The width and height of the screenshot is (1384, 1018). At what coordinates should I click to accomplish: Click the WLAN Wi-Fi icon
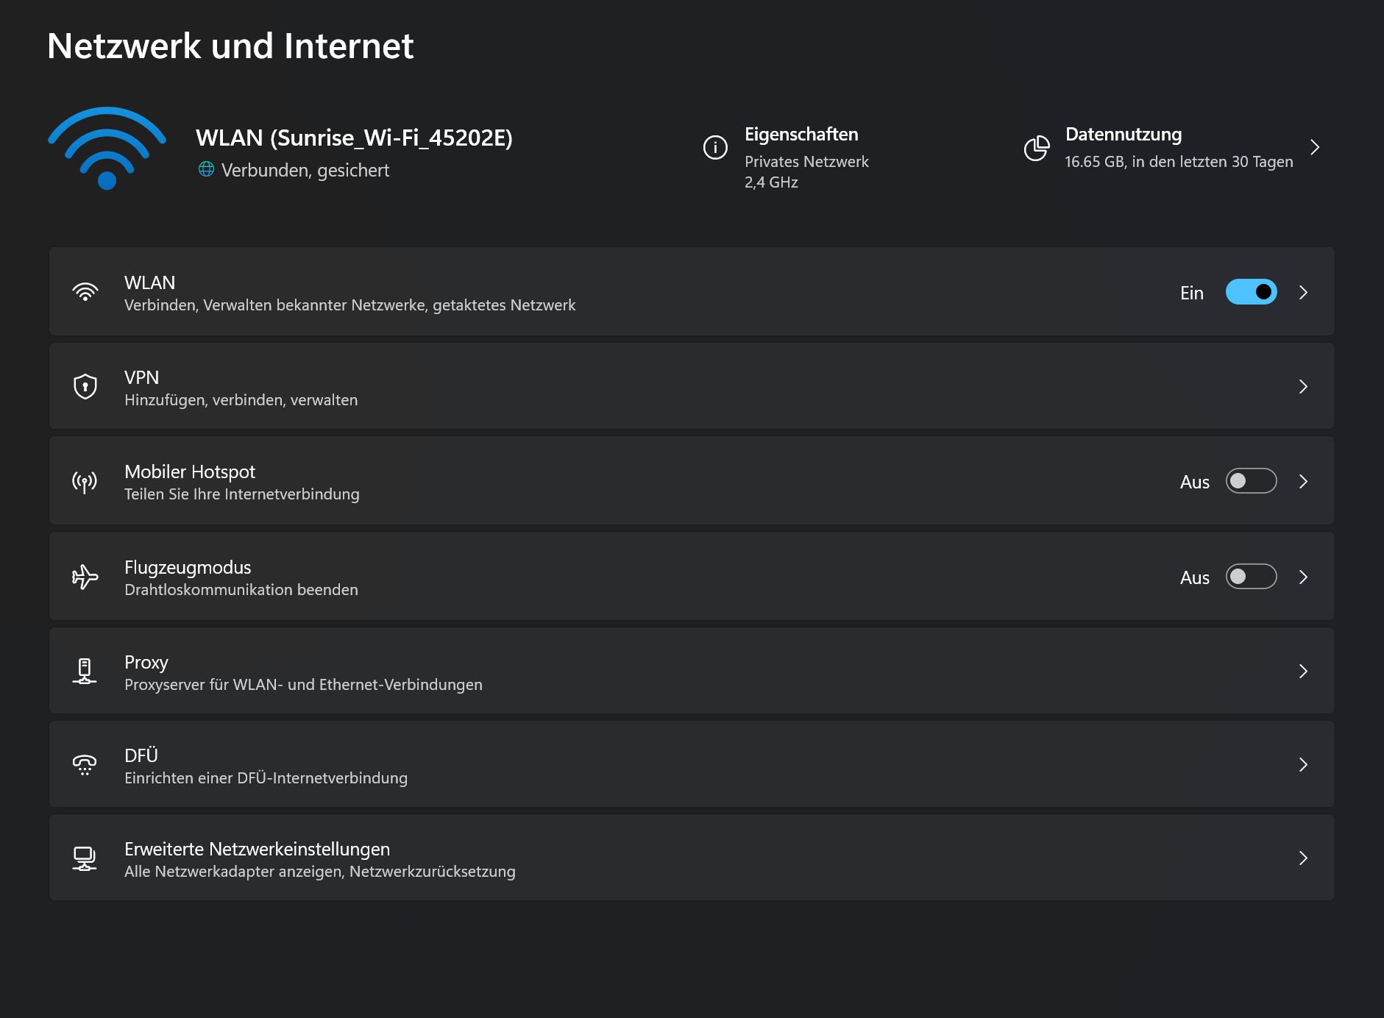tap(85, 291)
